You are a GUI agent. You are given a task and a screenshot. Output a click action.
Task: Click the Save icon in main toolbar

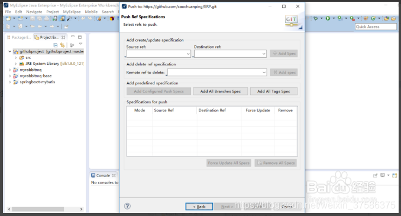tap(32, 18)
